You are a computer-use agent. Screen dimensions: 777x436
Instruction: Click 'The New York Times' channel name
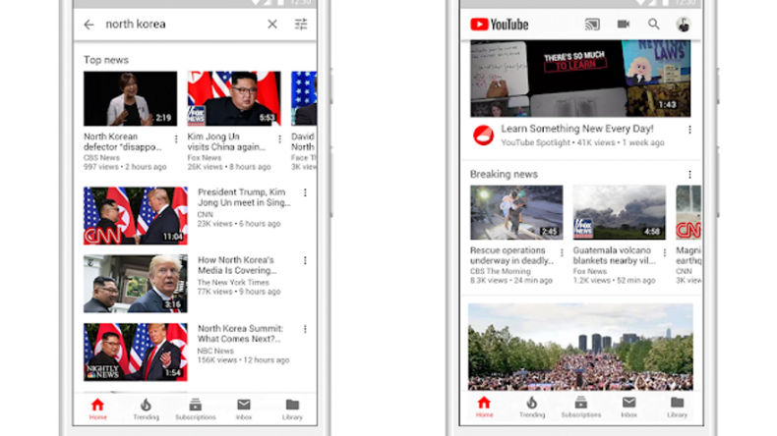(x=233, y=283)
